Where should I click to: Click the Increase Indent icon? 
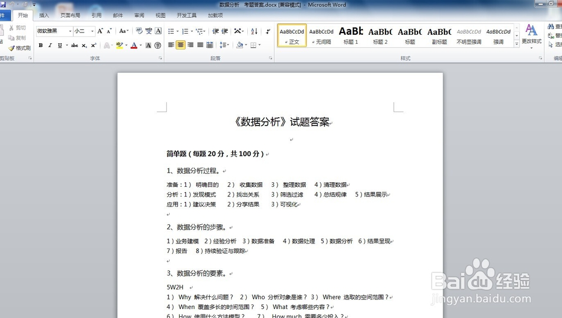coord(225,31)
